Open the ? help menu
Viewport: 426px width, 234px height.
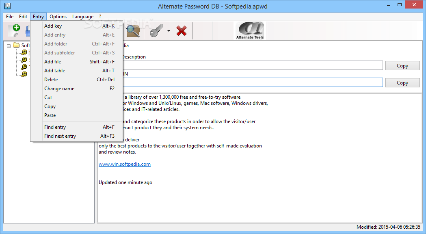(100, 17)
